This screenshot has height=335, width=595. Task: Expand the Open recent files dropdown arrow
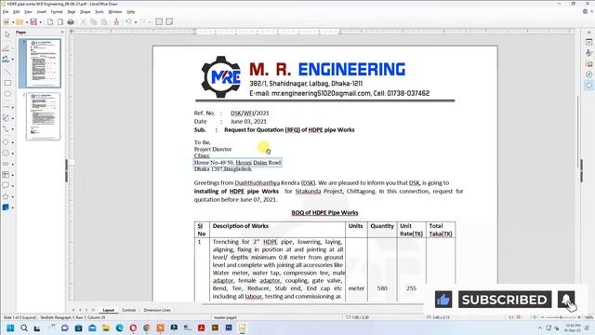click(x=27, y=22)
